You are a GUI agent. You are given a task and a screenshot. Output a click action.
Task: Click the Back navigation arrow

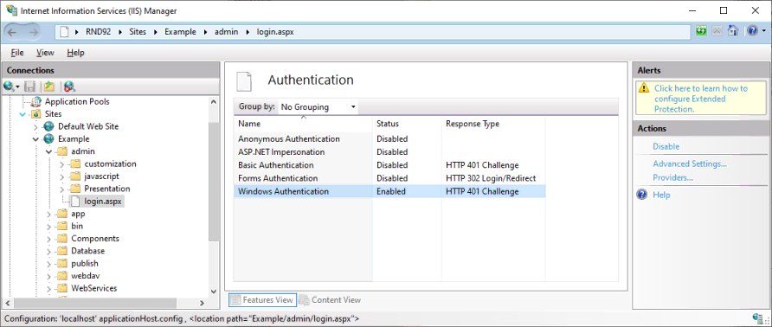point(12,32)
